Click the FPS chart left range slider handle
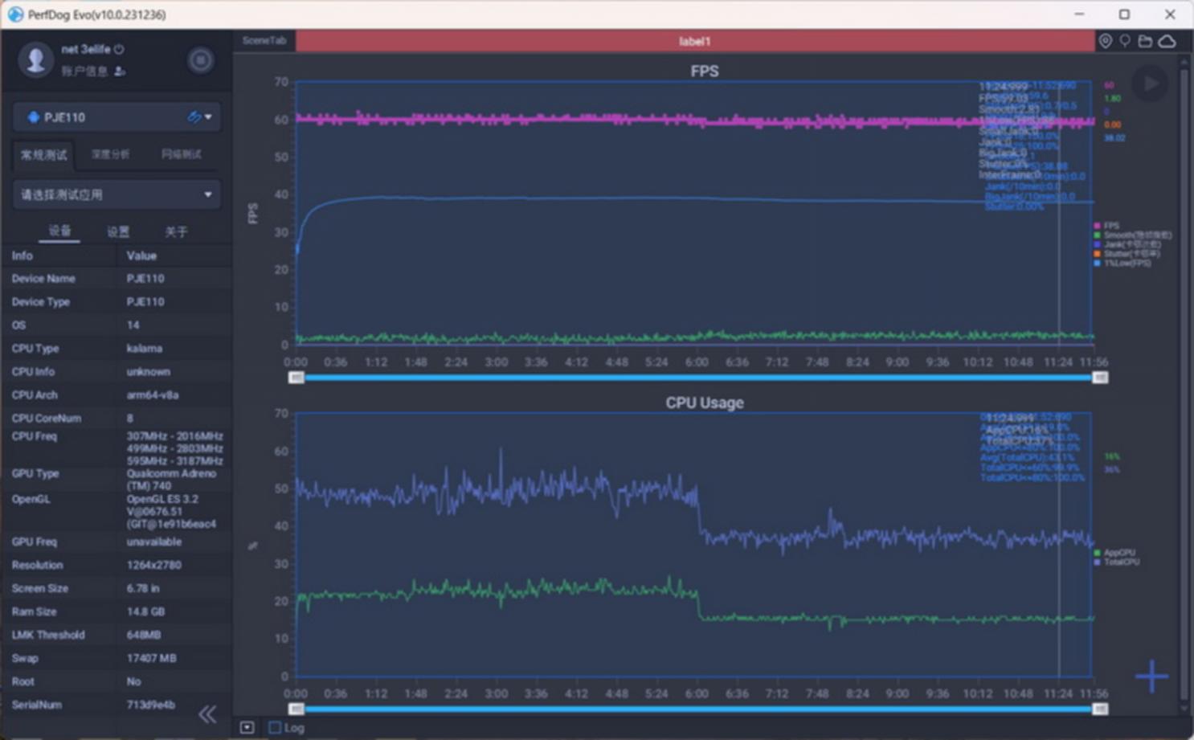The height and width of the screenshot is (740, 1194). click(x=296, y=378)
